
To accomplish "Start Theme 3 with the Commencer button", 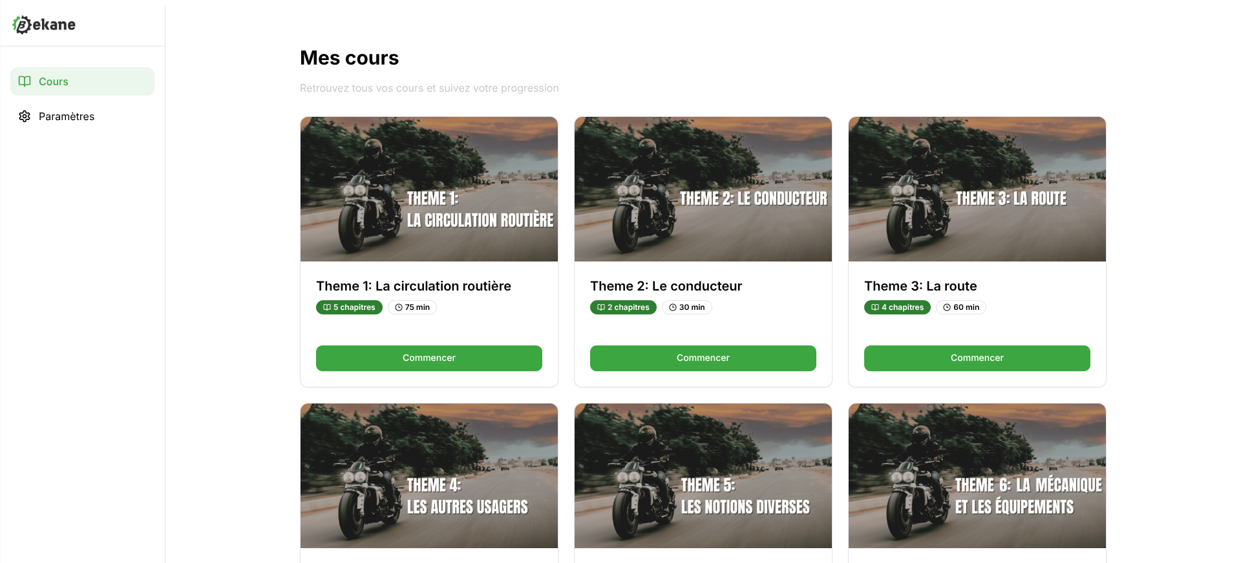I will [x=977, y=358].
